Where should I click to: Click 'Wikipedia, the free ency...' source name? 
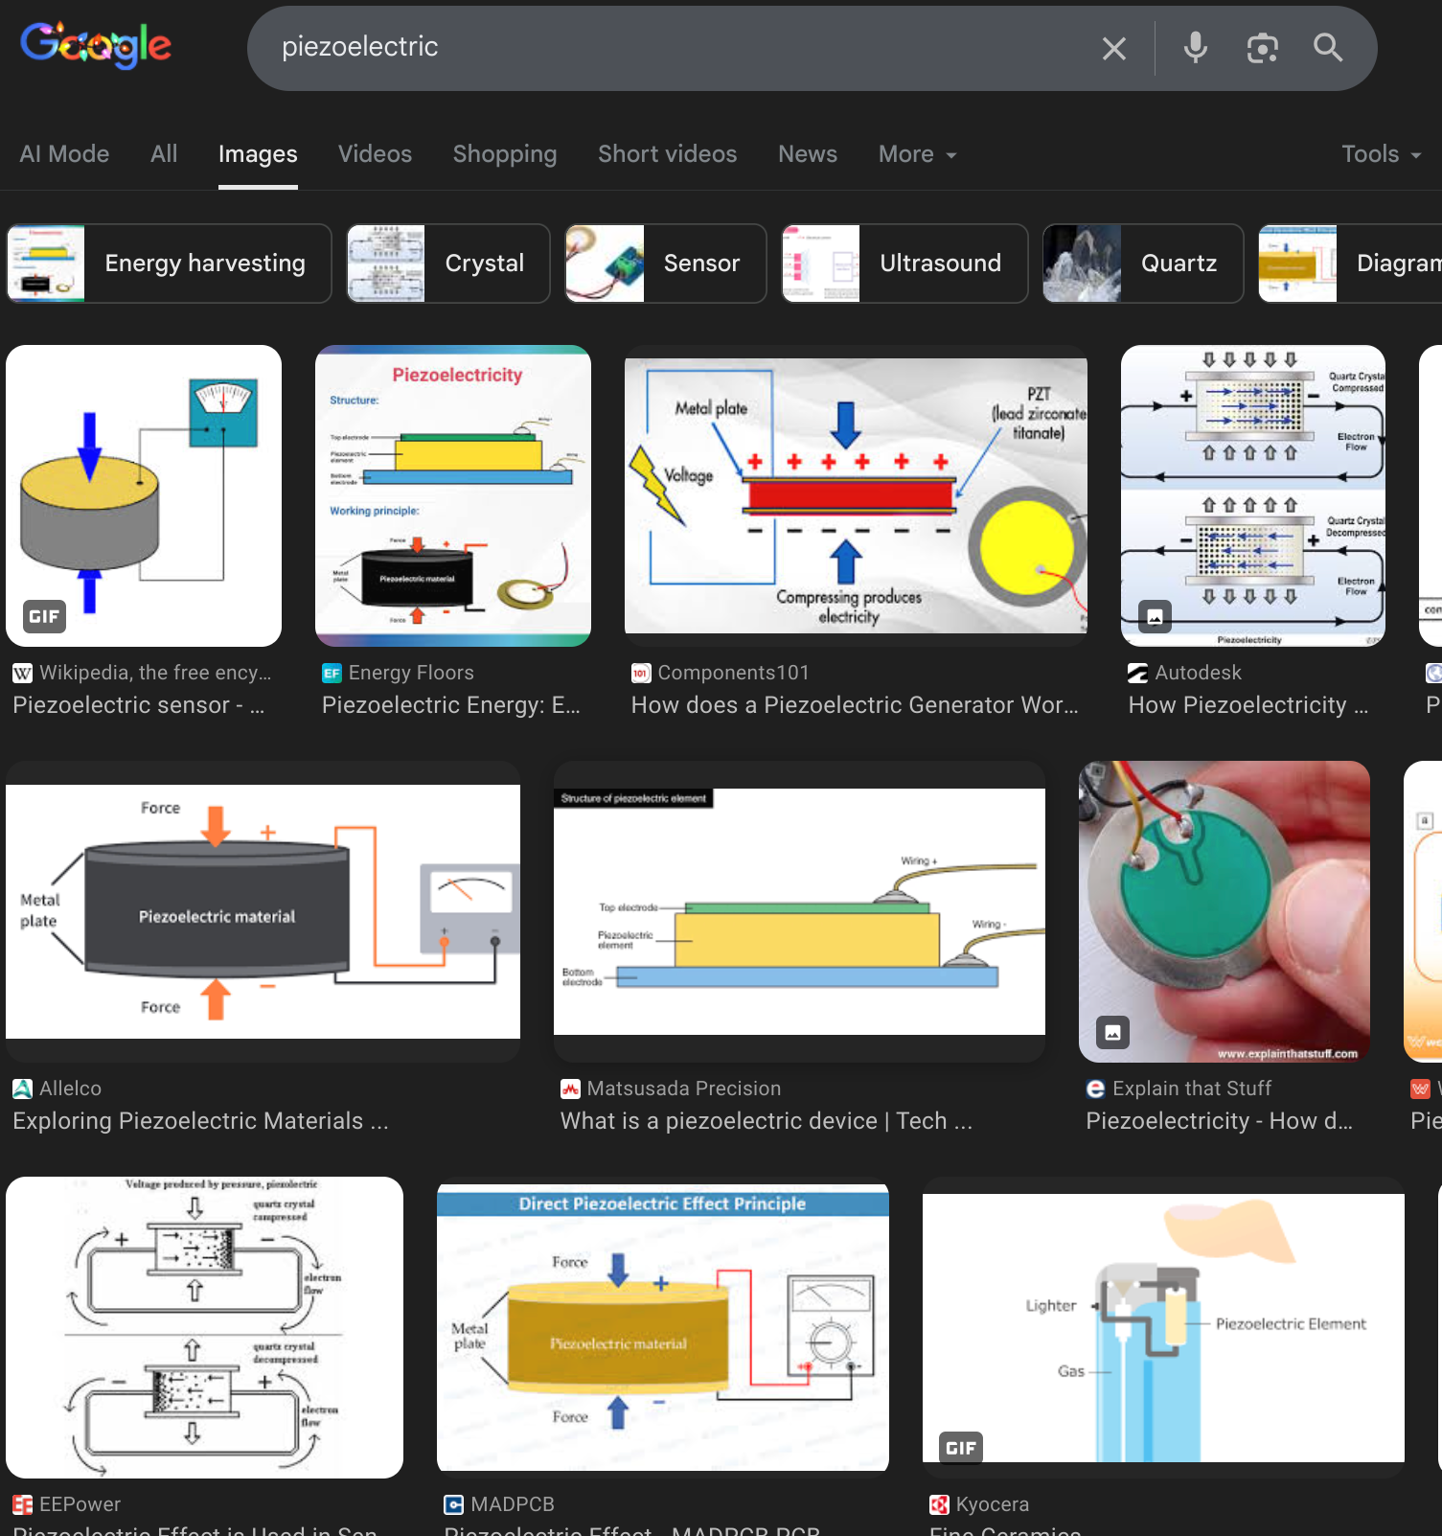155,673
